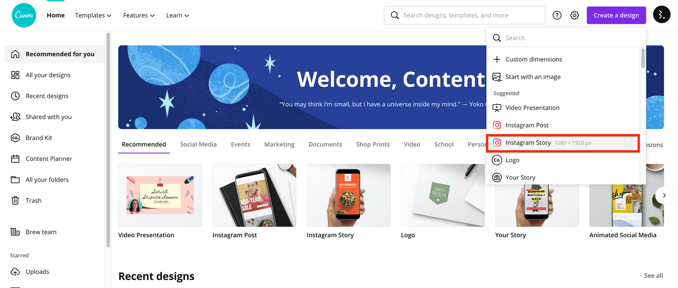This screenshot has height=288, width=678.
Task: Open the user profile avatar
Action: point(662,15)
